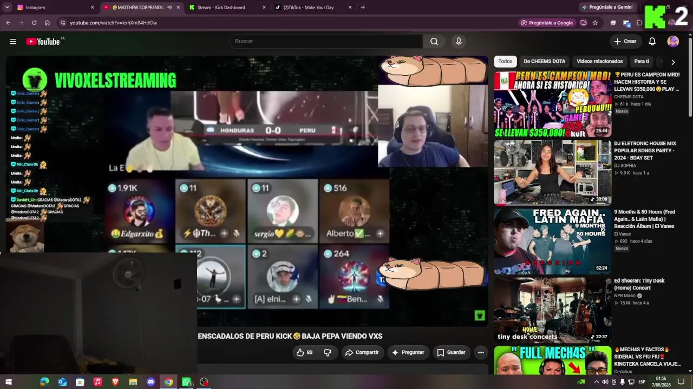The width and height of the screenshot is (693, 389).
Task: Click 'Pregúntale a Google' in address bar
Action: coord(546,23)
